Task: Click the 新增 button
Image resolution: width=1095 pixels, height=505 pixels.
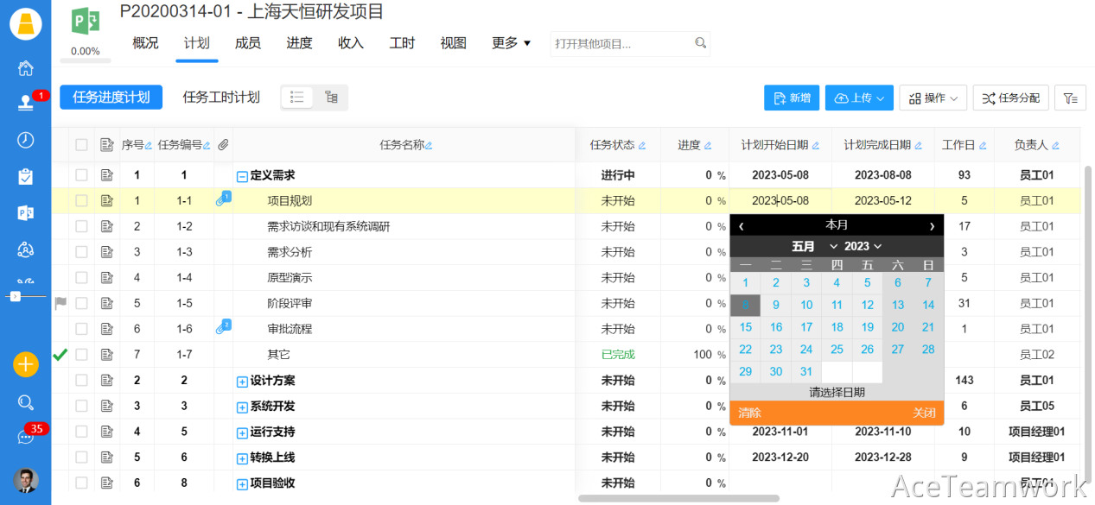Action: [x=793, y=98]
